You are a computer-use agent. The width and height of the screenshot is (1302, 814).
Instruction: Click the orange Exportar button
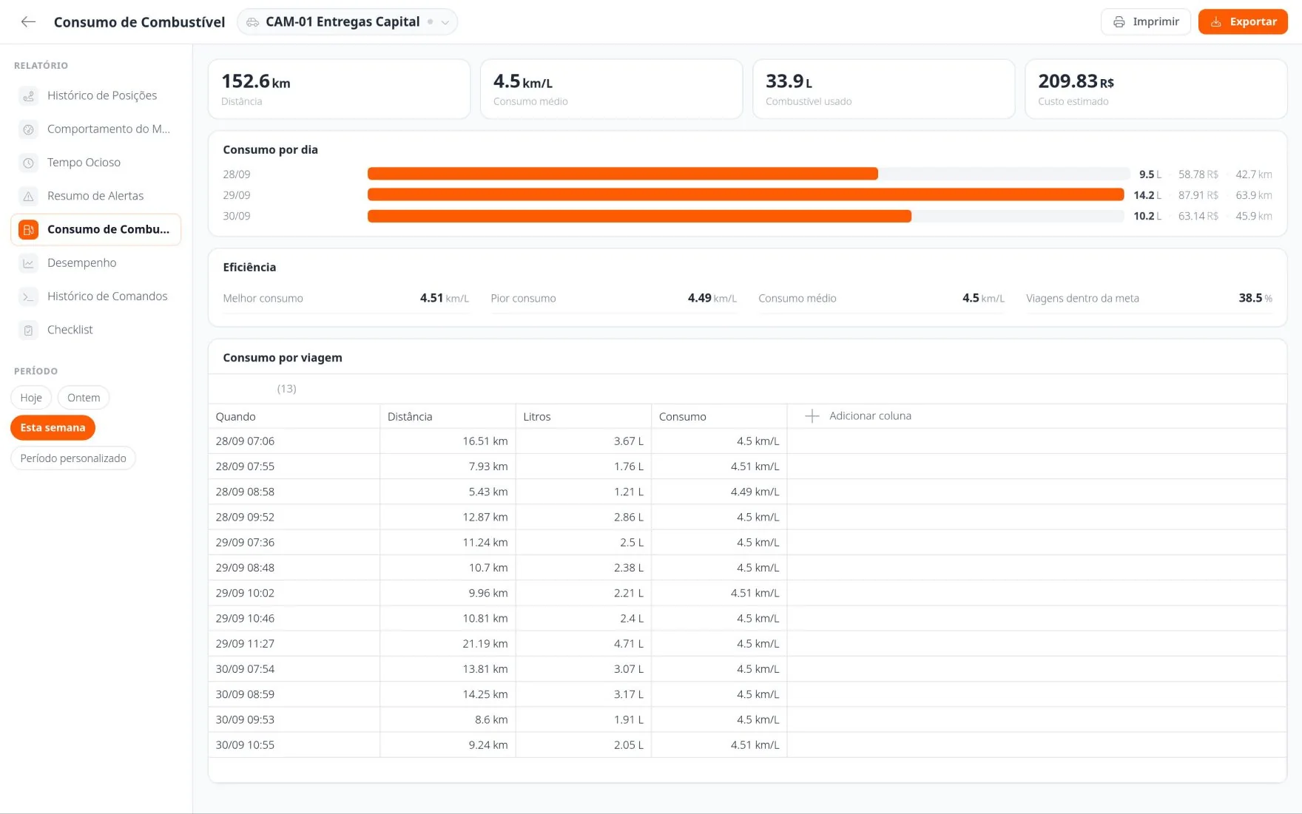(x=1243, y=22)
